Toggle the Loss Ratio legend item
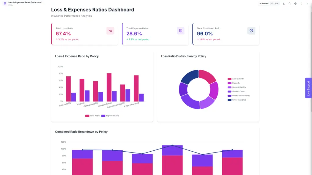 click(92, 116)
